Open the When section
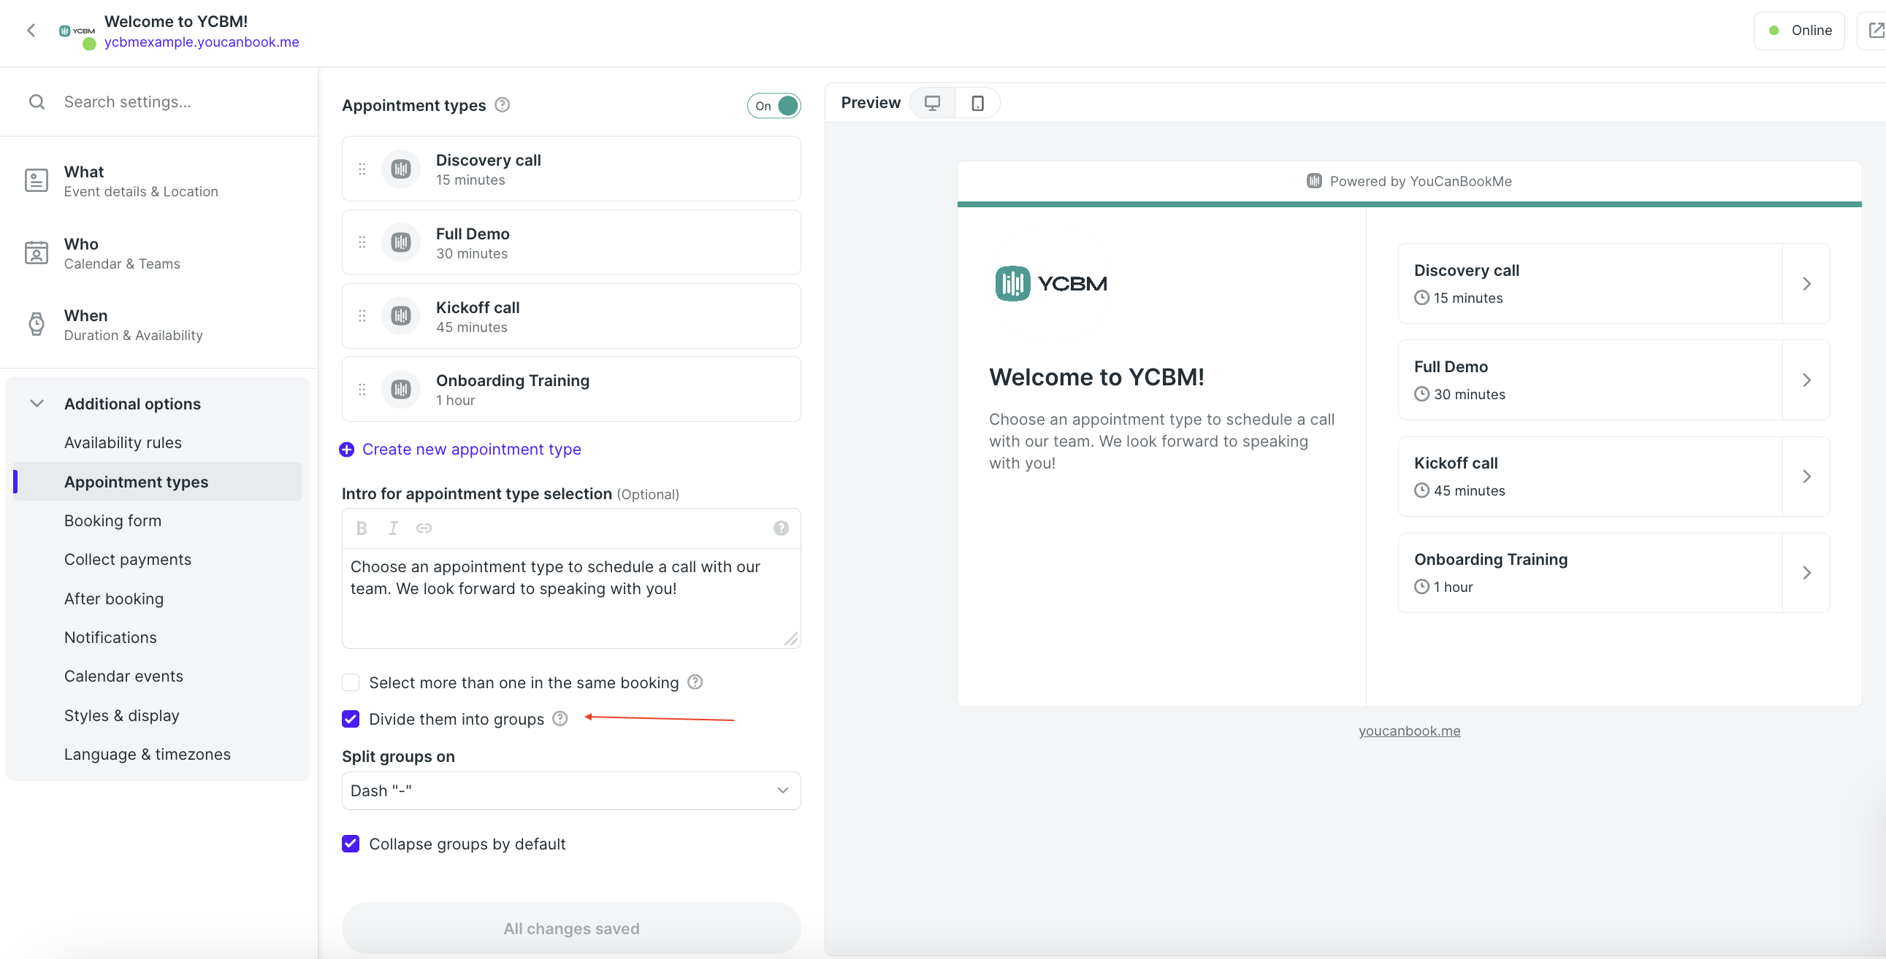 [x=159, y=325]
